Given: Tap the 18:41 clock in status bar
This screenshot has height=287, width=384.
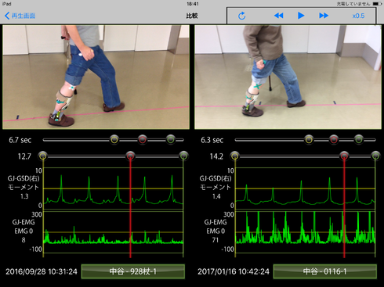Looking at the screenshot, I should (x=193, y=4).
